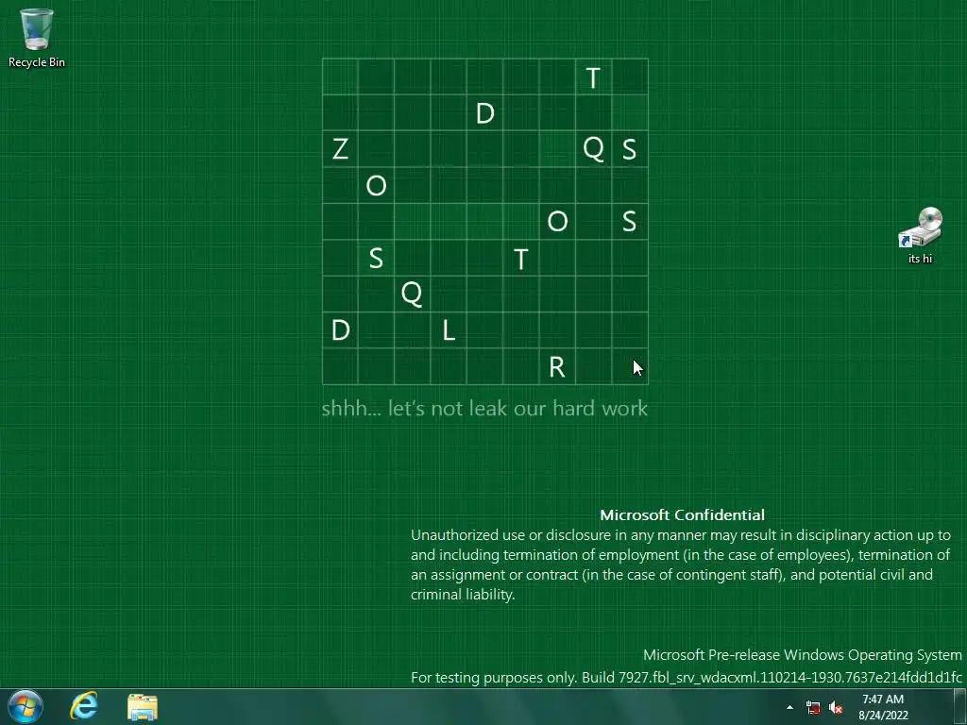Launch Internet Explorer from the taskbar
The height and width of the screenshot is (725, 967).
[84, 706]
